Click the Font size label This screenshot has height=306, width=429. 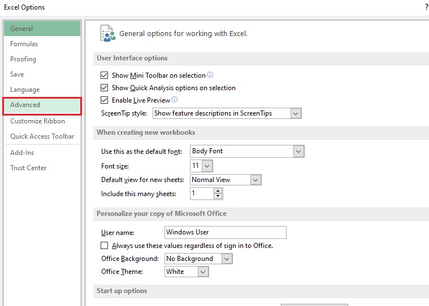tap(115, 166)
